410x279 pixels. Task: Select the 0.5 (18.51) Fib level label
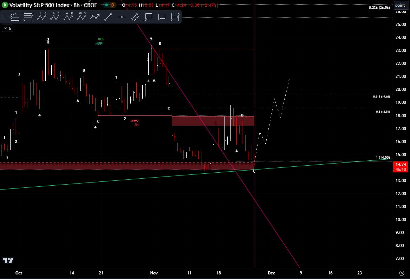click(383, 112)
